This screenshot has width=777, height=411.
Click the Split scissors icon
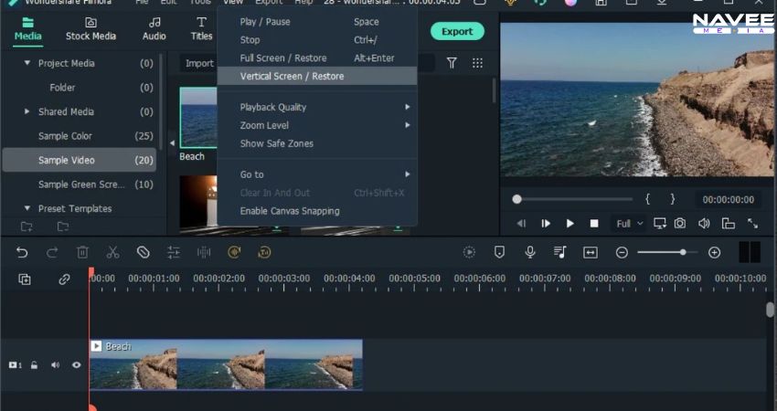coord(113,253)
